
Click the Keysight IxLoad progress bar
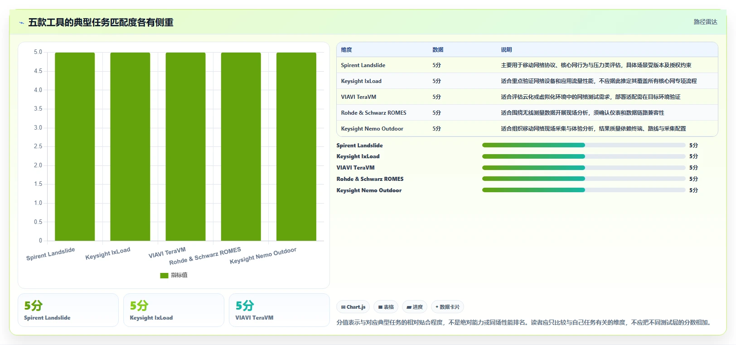(584, 156)
